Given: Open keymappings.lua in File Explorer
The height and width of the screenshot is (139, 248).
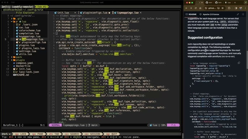Looking at the screenshot, I should tap(30, 36).
